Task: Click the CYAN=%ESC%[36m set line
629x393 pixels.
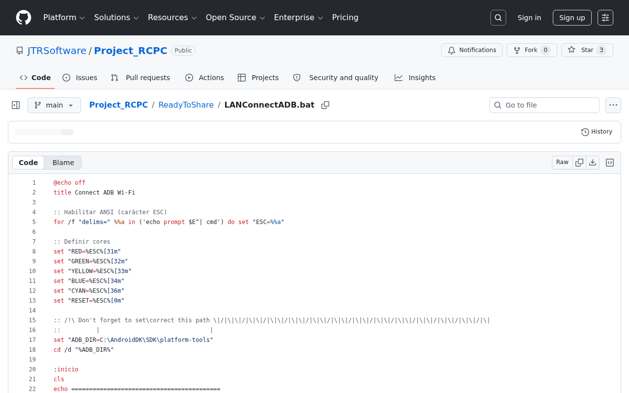Action: click(x=89, y=291)
